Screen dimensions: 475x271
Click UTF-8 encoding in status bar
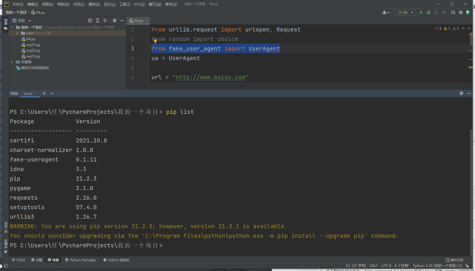386,266
